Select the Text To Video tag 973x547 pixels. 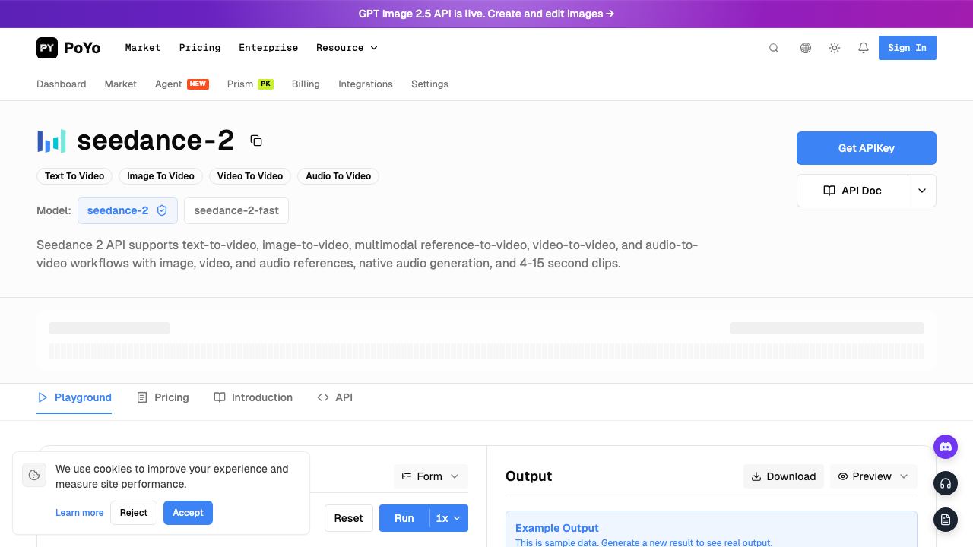[74, 176]
